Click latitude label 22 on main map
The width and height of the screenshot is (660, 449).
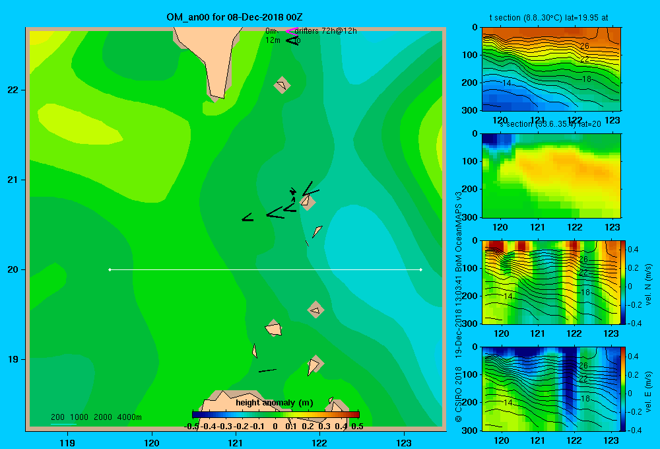point(13,90)
